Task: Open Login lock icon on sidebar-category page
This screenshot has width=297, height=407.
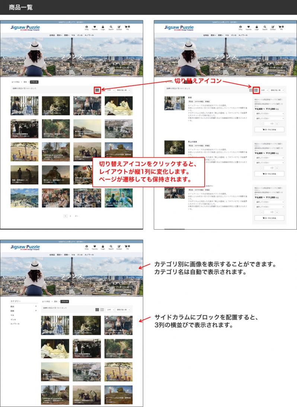Action: (103, 247)
